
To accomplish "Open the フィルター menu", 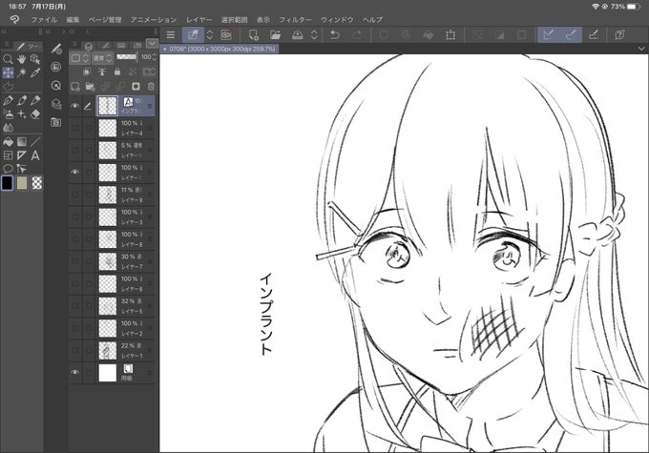I will point(295,19).
